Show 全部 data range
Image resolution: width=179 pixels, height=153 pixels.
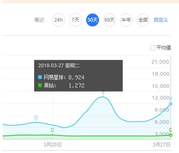143,20
